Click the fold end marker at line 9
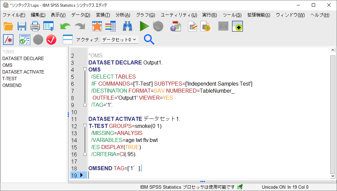 [85, 105]
